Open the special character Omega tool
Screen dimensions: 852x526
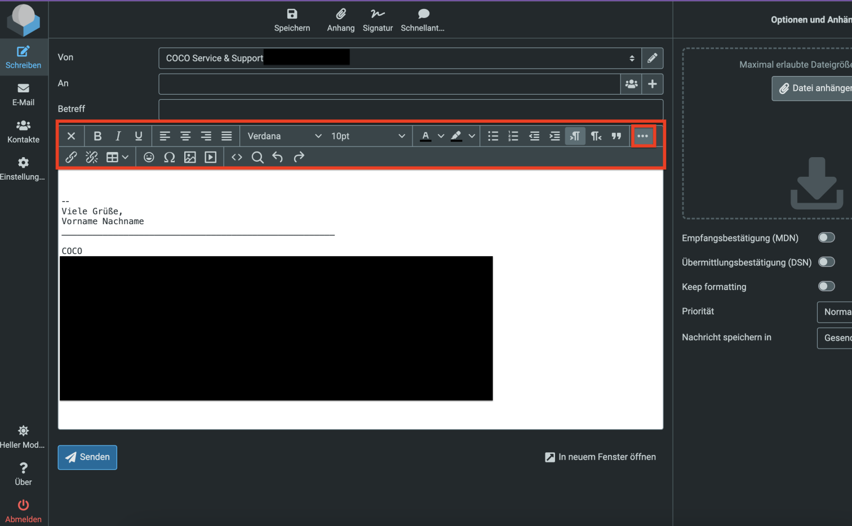click(169, 157)
